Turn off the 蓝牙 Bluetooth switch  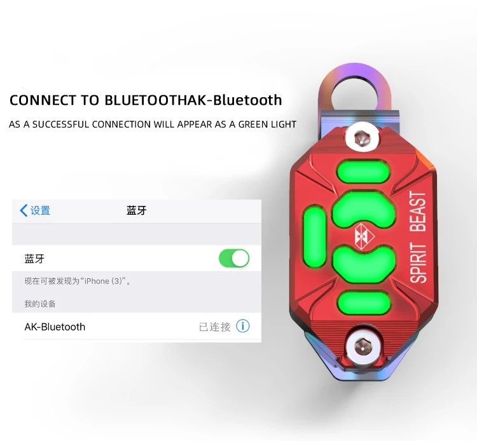[234, 259]
